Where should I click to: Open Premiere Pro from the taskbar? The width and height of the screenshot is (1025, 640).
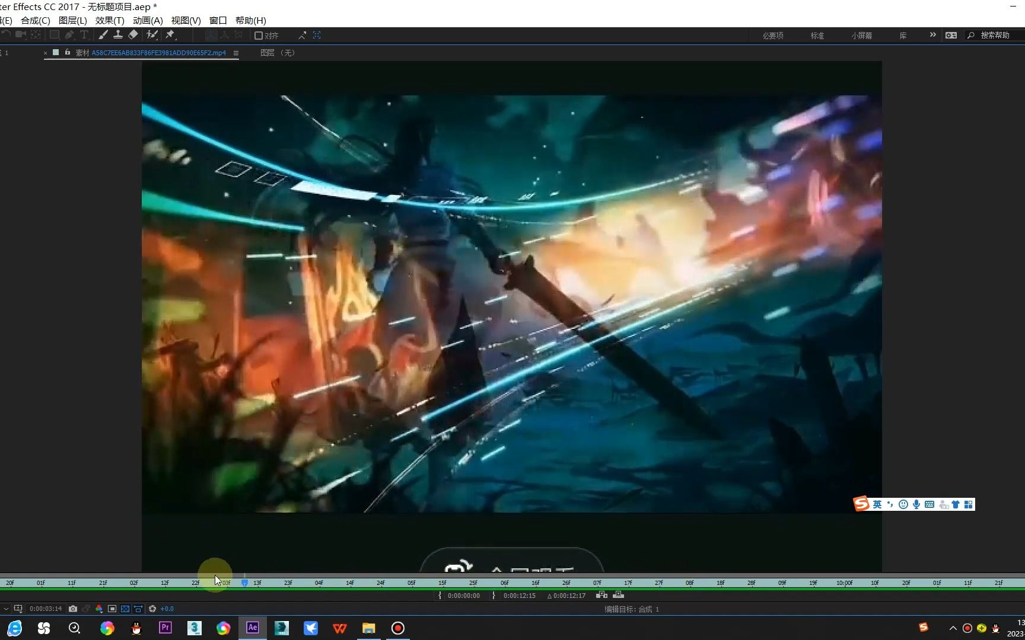click(165, 628)
